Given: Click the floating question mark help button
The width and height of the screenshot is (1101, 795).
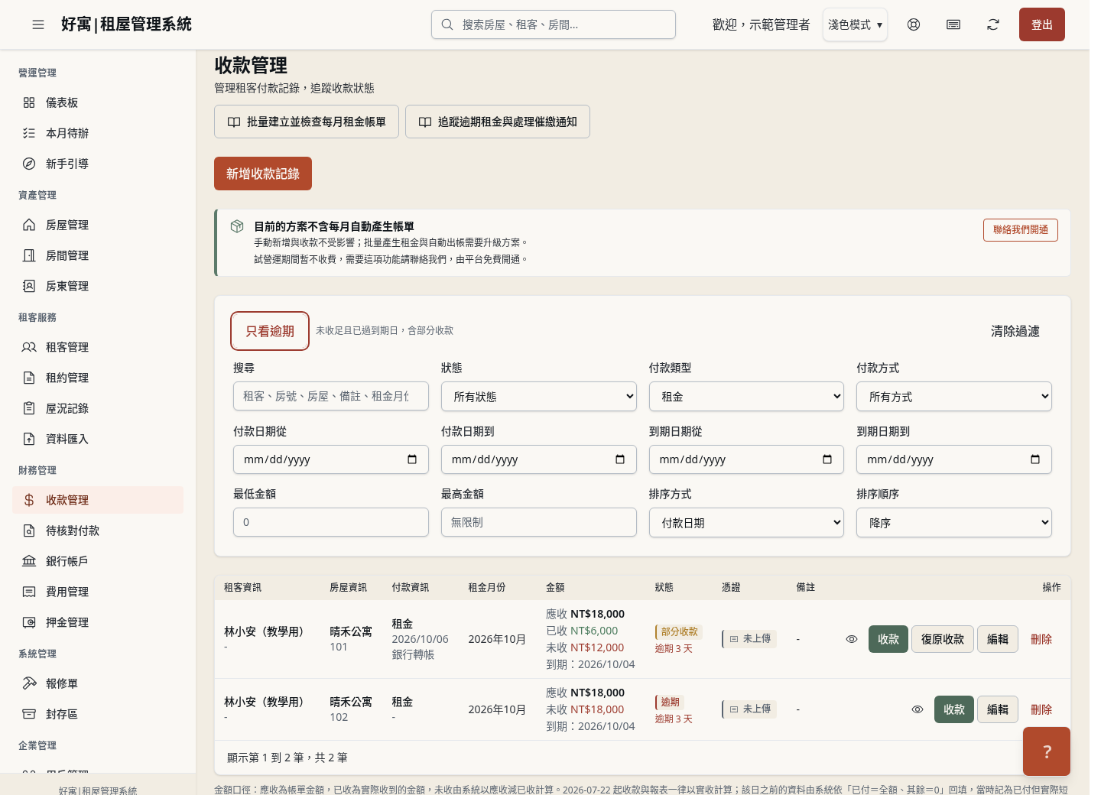Looking at the screenshot, I should 1047,751.
